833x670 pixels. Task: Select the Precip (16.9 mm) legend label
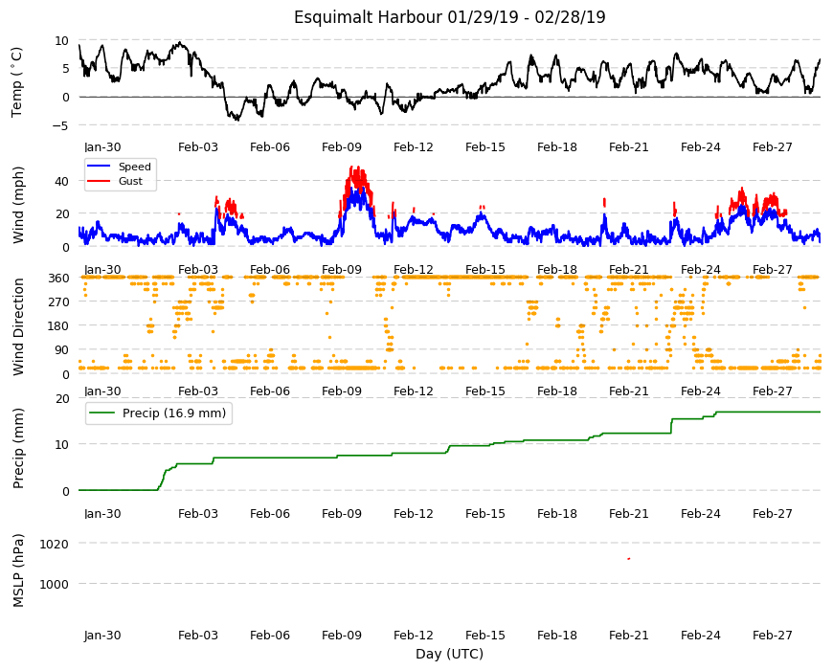174,413
